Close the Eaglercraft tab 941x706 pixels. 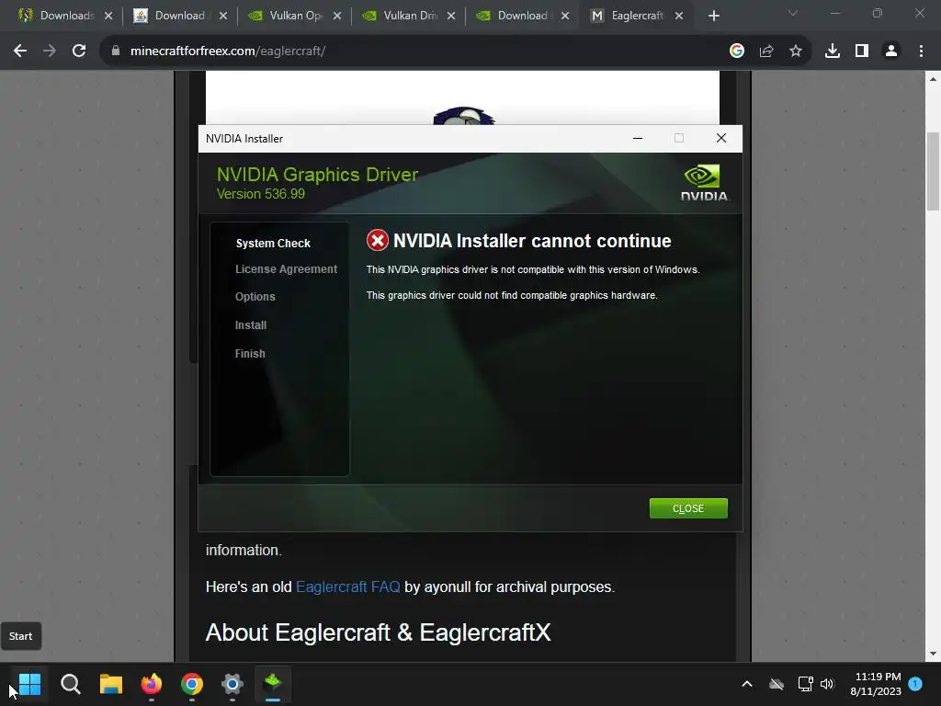click(x=679, y=16)
